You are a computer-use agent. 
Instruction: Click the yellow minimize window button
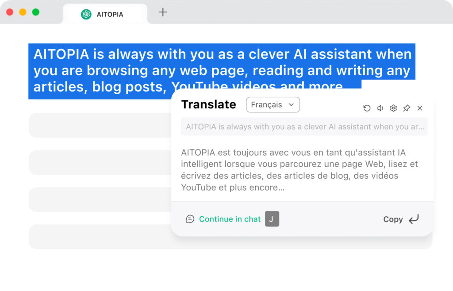coord(23,12)
